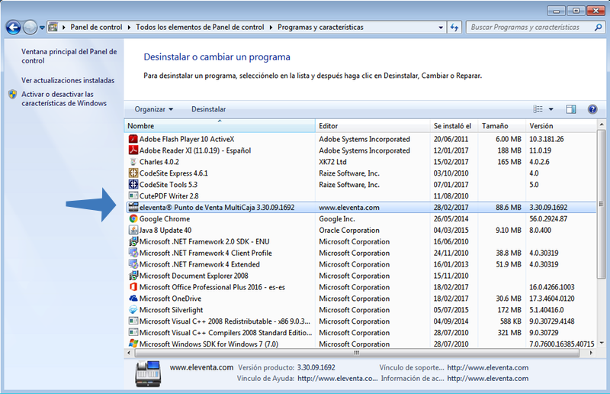The image size is (610, 394).
Task: Click the .NET Framework 4 Extended icon
Action: tap(133, 264)
